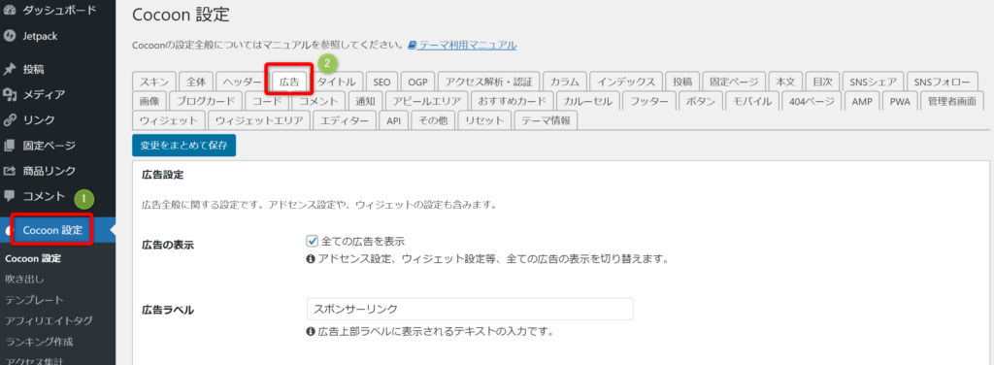This screenshot has height=365, width=994.
Task: Open the テーマ情報 tab
Action: (x=546, y=120)
